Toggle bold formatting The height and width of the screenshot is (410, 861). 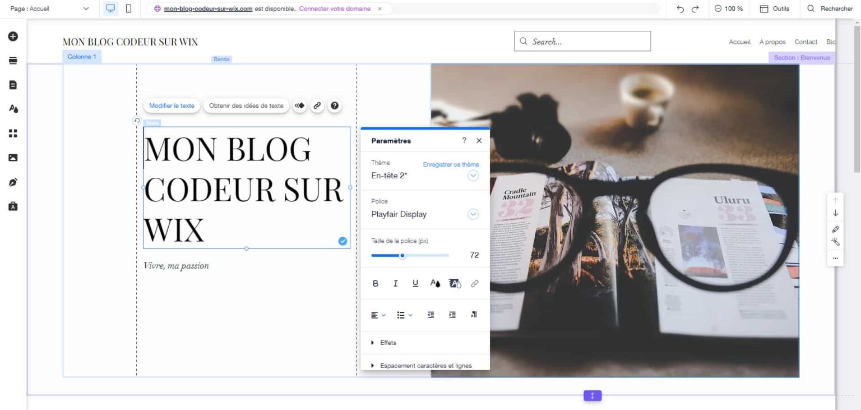(x=376, y=284)
